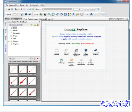This screenshot has height=112, width=132.
Task: Click Configure On Capture in canvas
Action: tap(91, 62)
